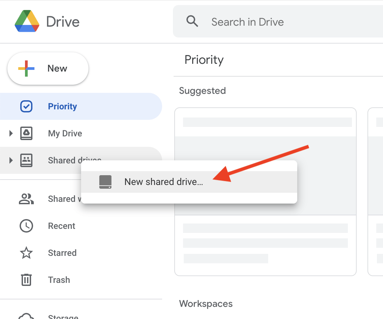Select New shared drive… menu entry
This screenshot has width=383, height=319.
tap(163, 182)
